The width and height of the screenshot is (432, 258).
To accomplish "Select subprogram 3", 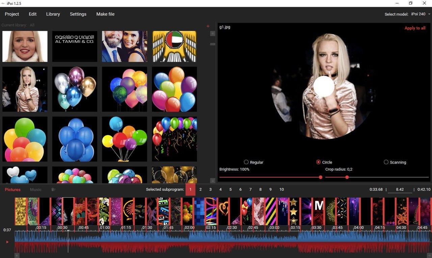I will [210, 189].
